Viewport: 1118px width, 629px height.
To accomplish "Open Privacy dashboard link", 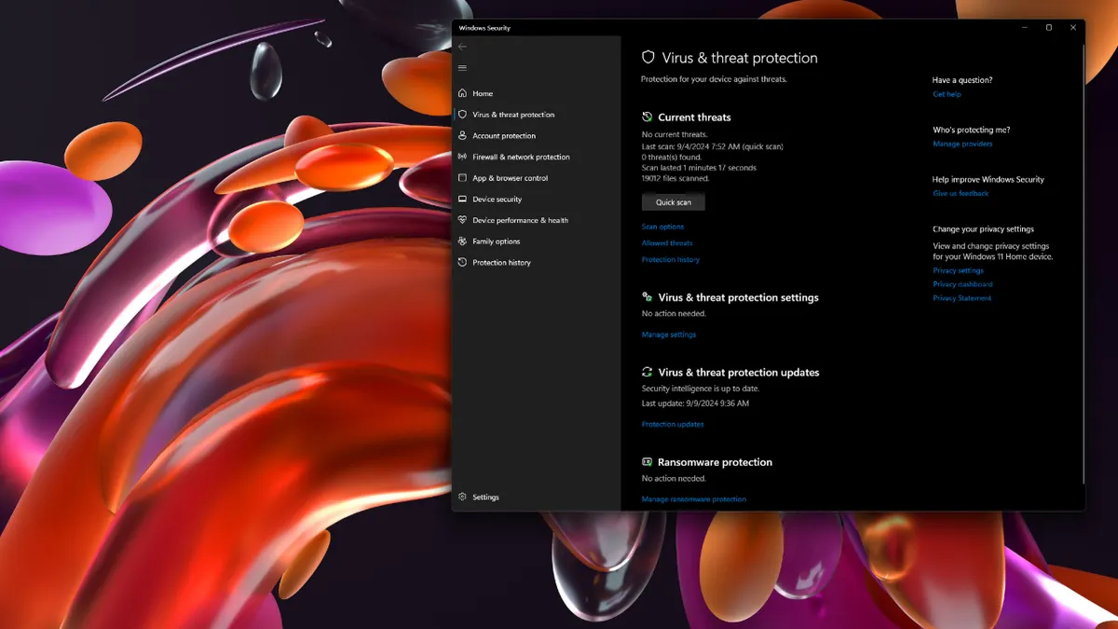I will point(962,284).
